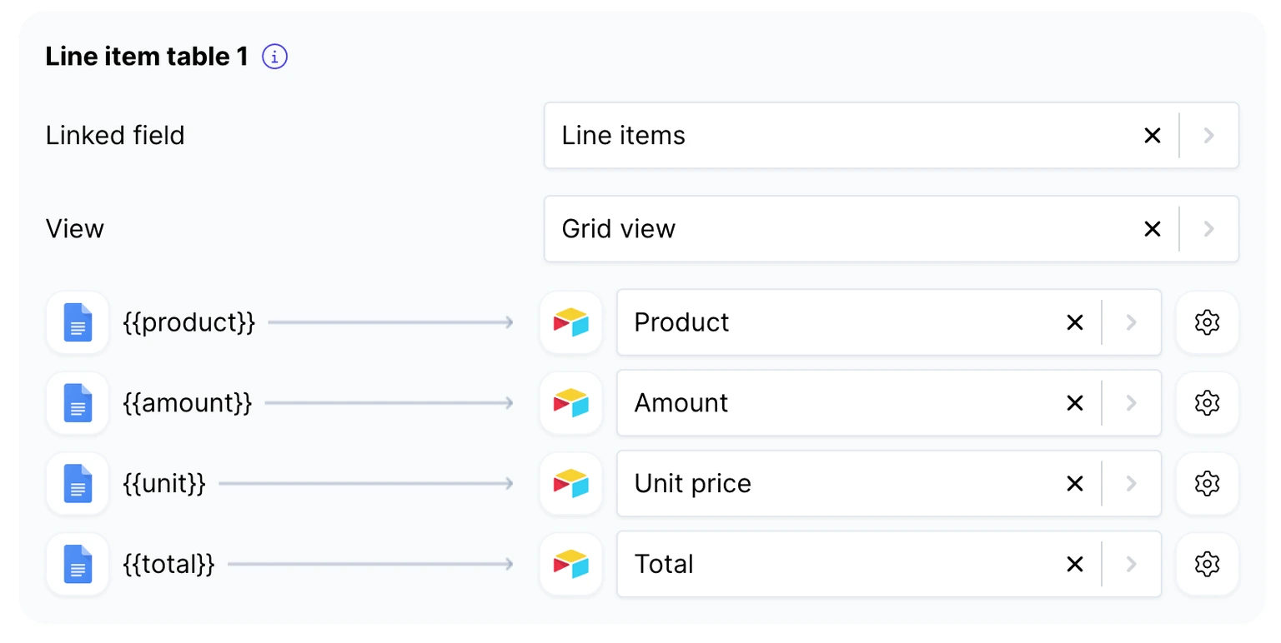Remove the Unit price field mapping
The image size is (1281, 643).
tap(1075, 483)
